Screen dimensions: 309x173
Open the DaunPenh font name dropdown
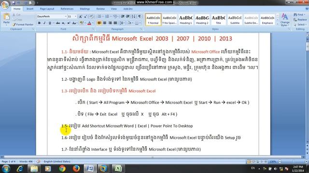[x=66, y=17]
